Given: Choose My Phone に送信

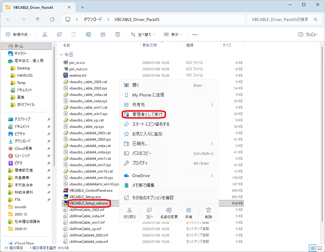Looking at the screenshot, I should point(169,95).
